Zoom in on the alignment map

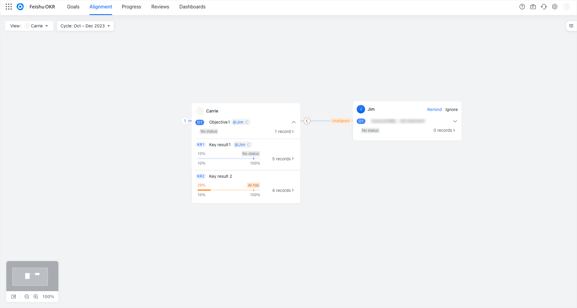[x=36, y=296]
